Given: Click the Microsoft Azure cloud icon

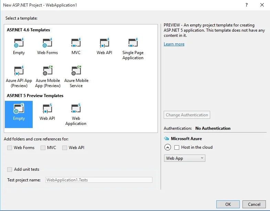Looking at the screenshot, I should (x=166, y=138).
